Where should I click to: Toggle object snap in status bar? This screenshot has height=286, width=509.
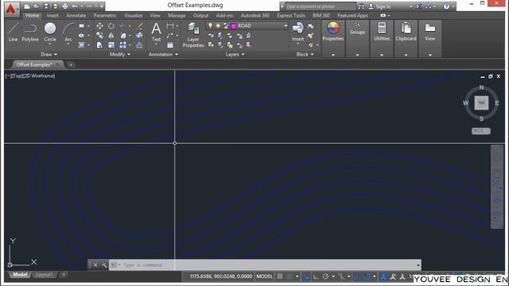pyautogui.click(x=367, y=276)
